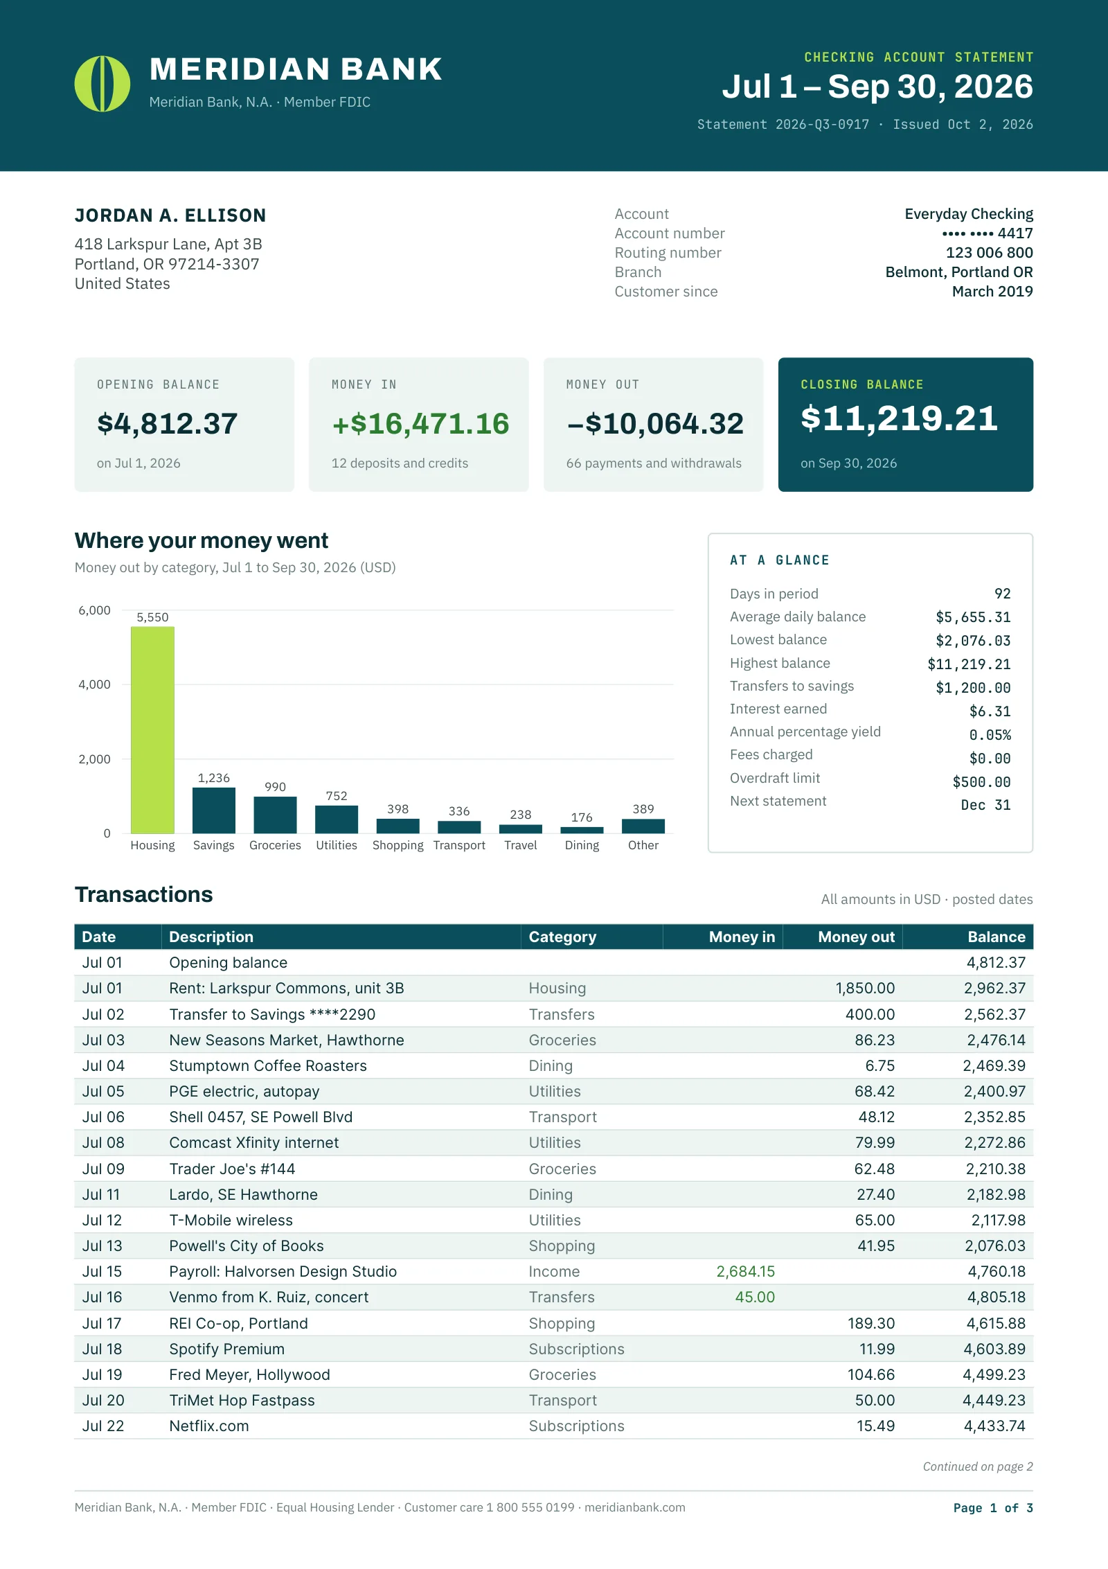
Task: Click TriMet Hop Fastpass transaction
Action: coord(554,1400)
